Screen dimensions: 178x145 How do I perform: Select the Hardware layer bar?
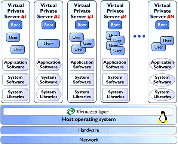pos(89,130)
